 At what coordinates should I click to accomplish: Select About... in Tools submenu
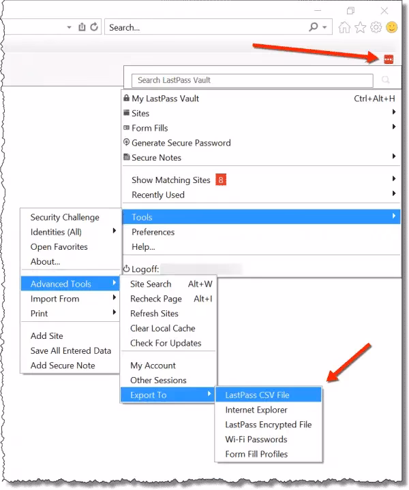(x=70, y=261)
